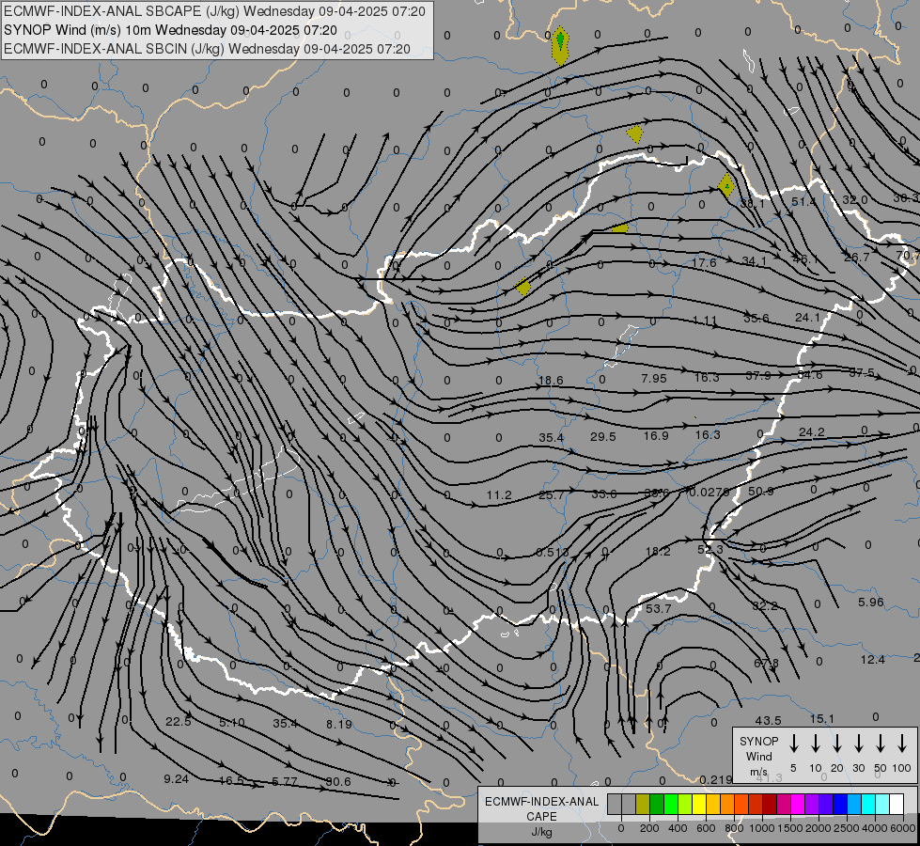
Task: Click the 11.2 value on the map
Action: click(499, 495)
